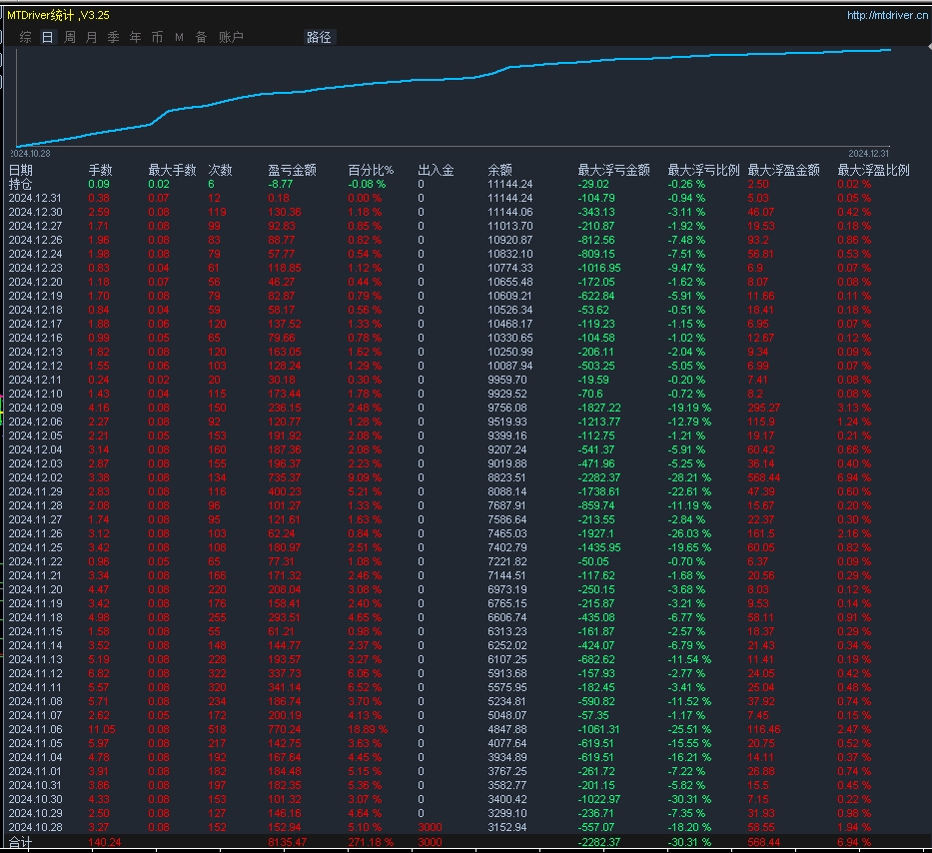Screen dimensions: 932x853
Task: Click percentage 18.89 % cell
Action: (368, 729)
